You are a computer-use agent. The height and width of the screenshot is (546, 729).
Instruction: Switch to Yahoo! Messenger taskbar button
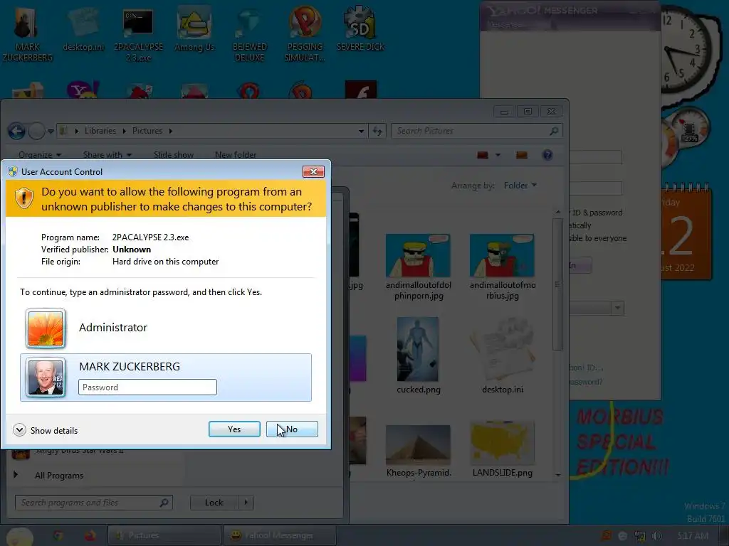pos(279,535)
